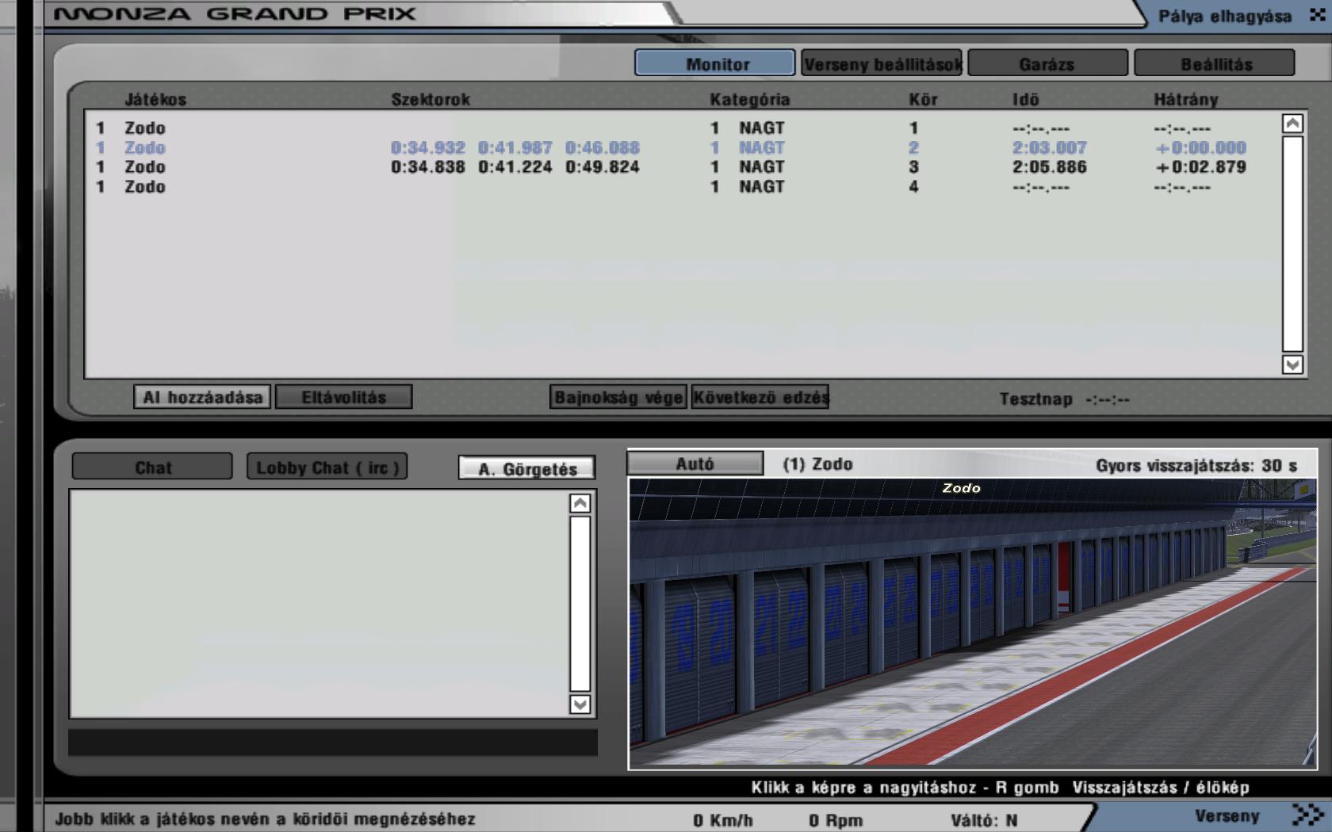Go to Beállítás tab
This screenshot has height=832, width=1332.
(x=1215, y=63)
